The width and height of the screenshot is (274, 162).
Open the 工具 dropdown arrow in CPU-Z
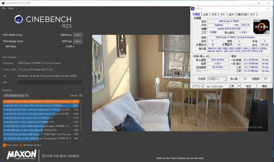(239, 86)
